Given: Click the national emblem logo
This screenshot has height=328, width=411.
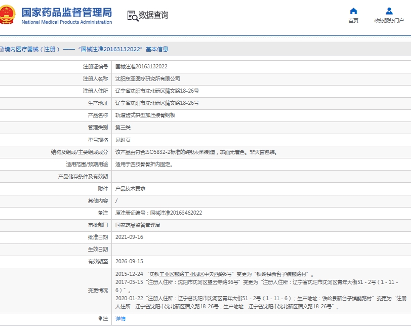Looking at the screenshot, I should pyautogui.click(x=7, y=15).
